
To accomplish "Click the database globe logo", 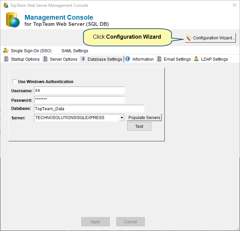I will click(x=13, y=20).
